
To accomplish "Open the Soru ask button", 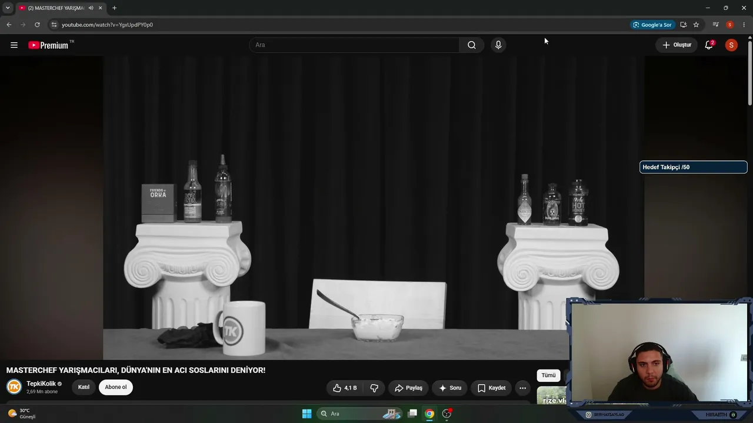I will pos(450,388).
